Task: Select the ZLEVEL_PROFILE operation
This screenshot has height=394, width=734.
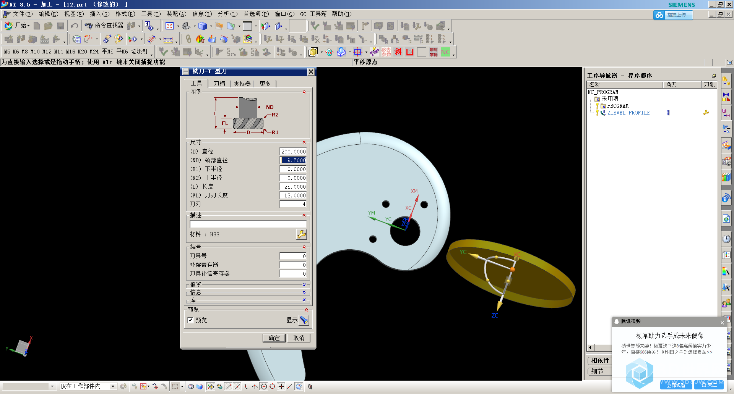Action: tap(628, 113)
